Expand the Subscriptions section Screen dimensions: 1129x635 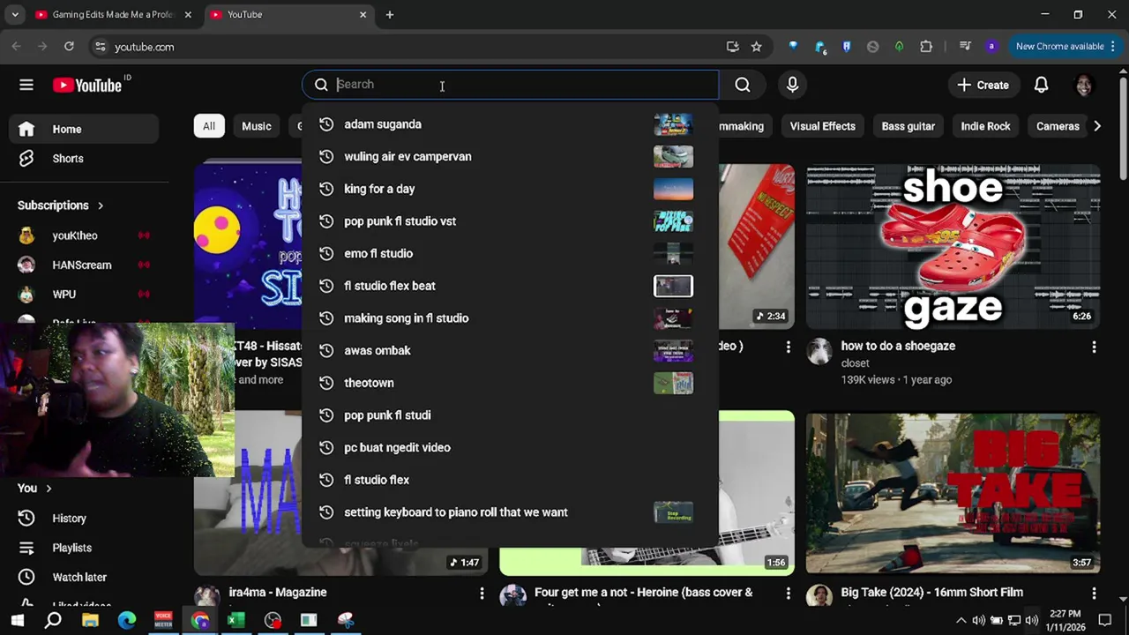coord(61,205)
